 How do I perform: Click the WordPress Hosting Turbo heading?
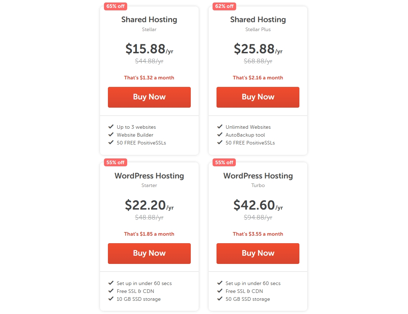coord(258,176)
